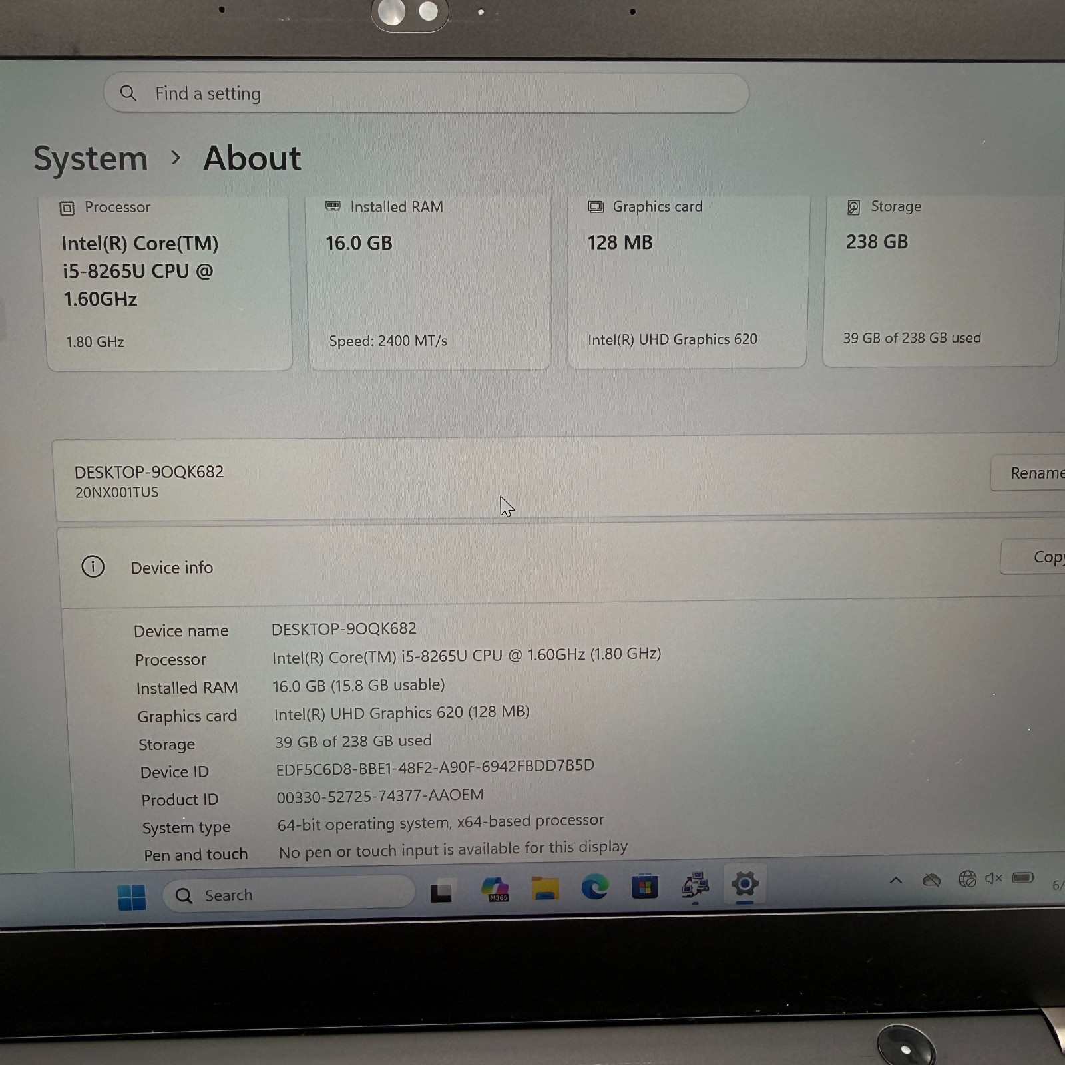Click the Installed RAM memory icon
This screenshot has height=1065, width=1065.
pyautogui.click(x=333, y=206)
